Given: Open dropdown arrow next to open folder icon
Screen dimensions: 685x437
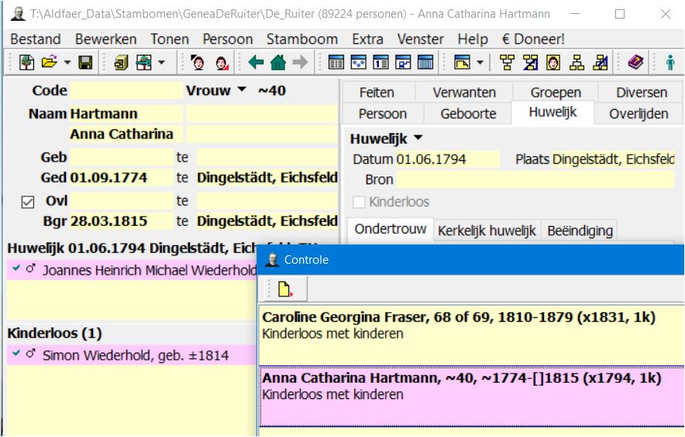Looking at the screenshot, I should pyautogui.click(x=67, y=63).
